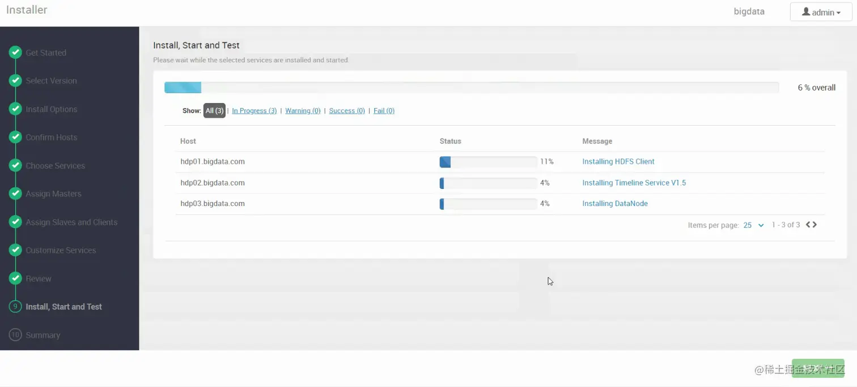Click the 6 % overall label
This screenshot has width=857, height=387.
click(817, 88)
